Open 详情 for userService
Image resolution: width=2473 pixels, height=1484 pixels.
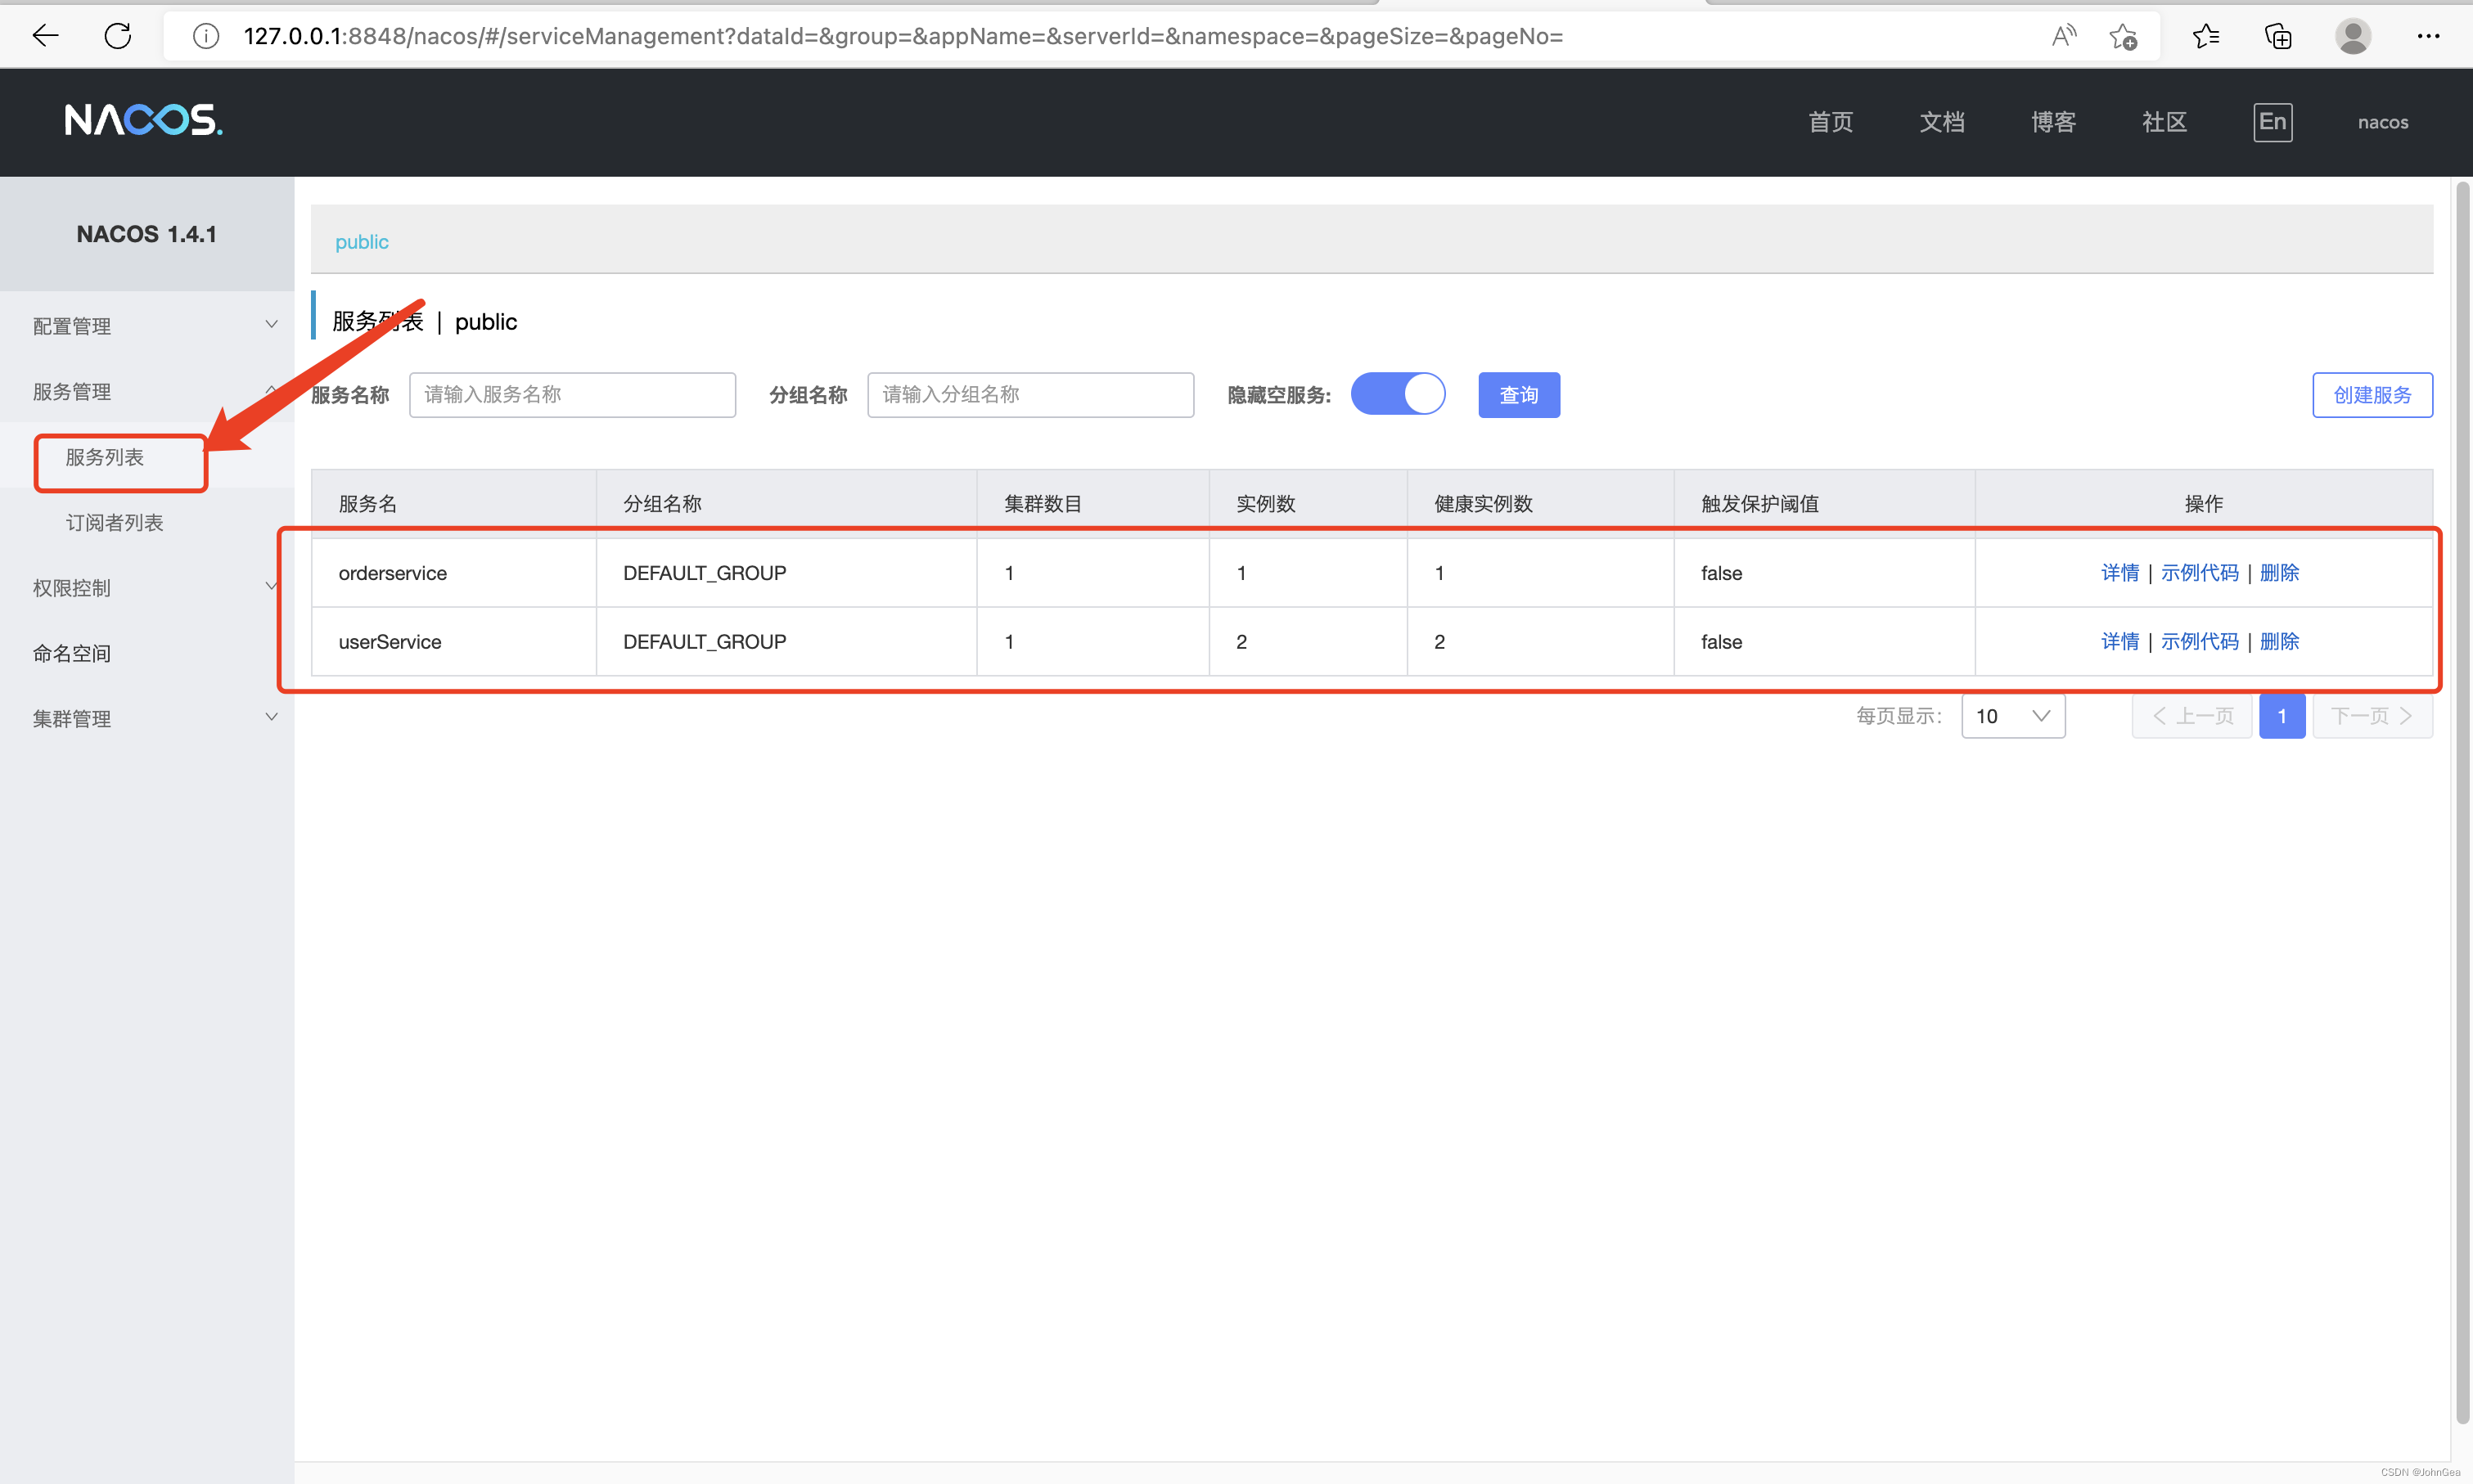[2119, 641]
